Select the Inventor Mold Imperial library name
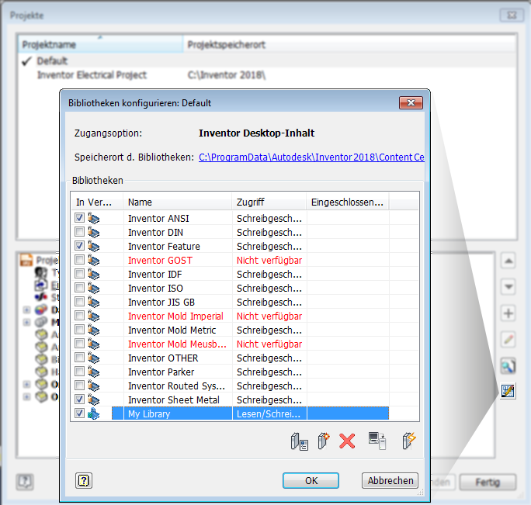 175,316
